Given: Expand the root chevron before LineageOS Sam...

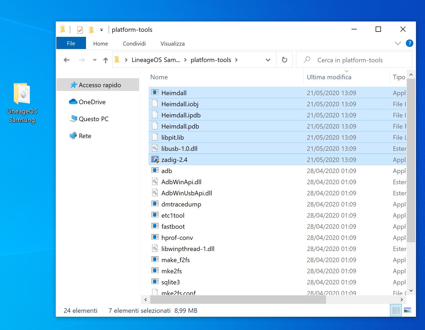Looking at the screenshot, I should click(126, 60).
